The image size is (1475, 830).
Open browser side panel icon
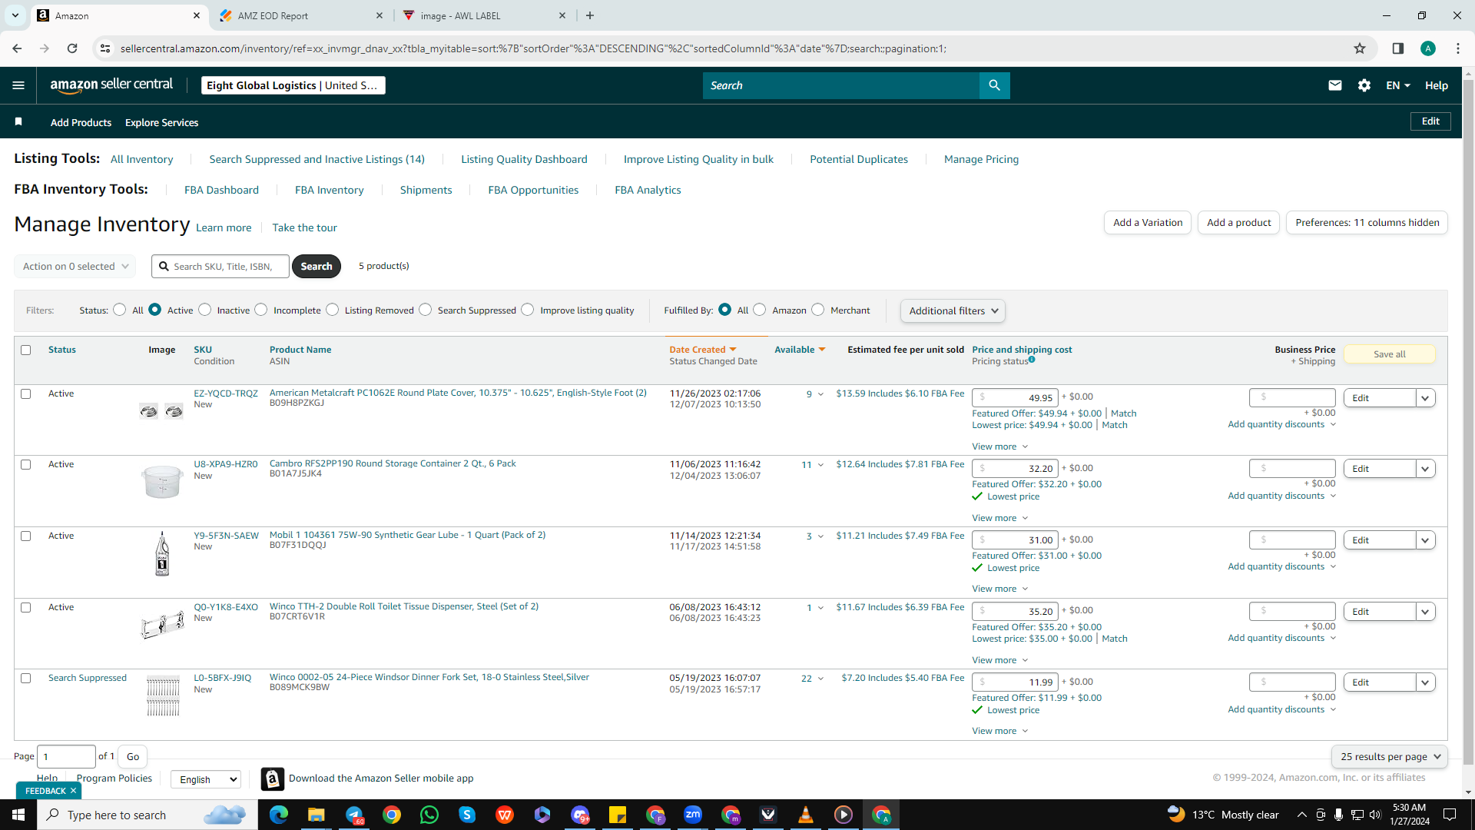click(x=1398, y=48)
